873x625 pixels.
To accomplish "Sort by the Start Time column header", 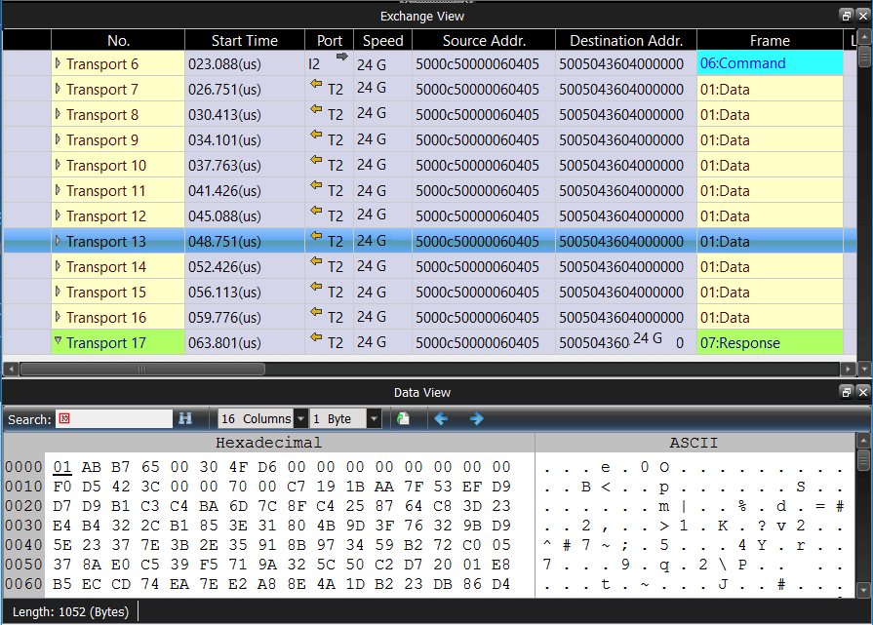I will [x=244, y=41].
